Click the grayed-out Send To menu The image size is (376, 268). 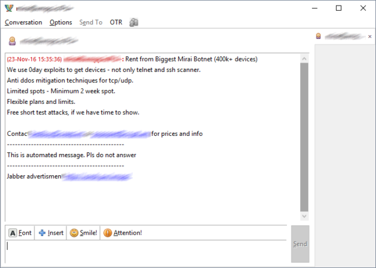tap(91, 22)
